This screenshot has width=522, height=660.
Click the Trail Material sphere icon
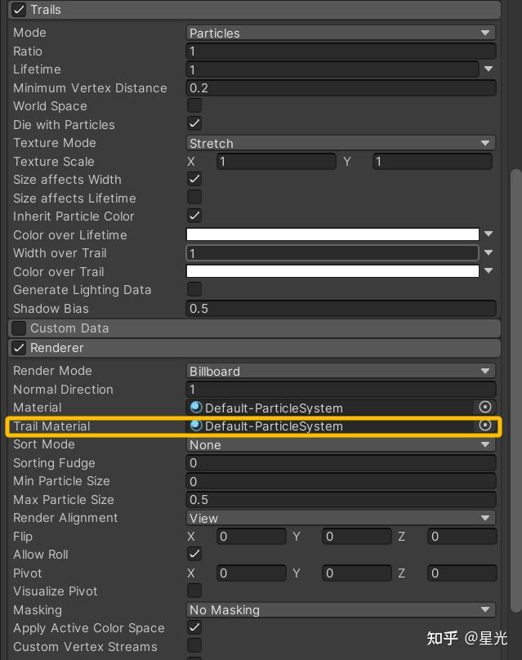pyautogui.click(x=196, y=426)
